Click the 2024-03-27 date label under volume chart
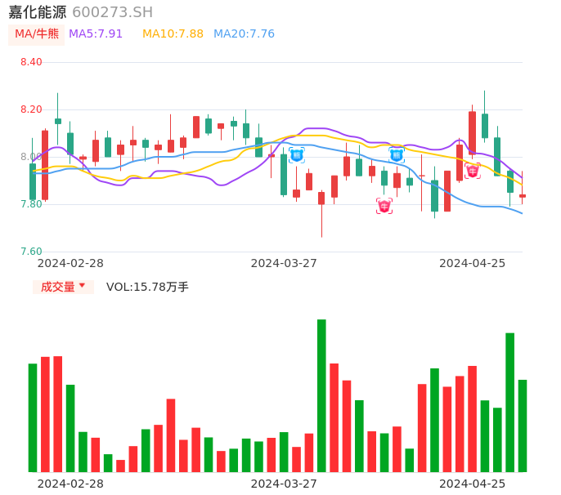Image resolution: width=561 pixels, height=495 pixels. [x=284, y=484]
